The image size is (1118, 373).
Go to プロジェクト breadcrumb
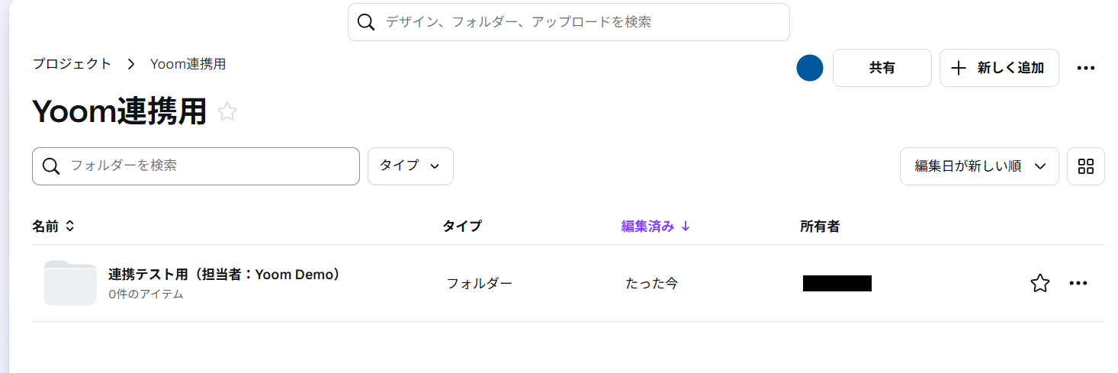(72, 64)
